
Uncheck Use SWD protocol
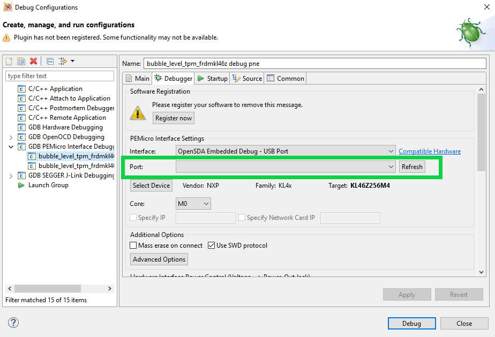[x=211, y=246]
